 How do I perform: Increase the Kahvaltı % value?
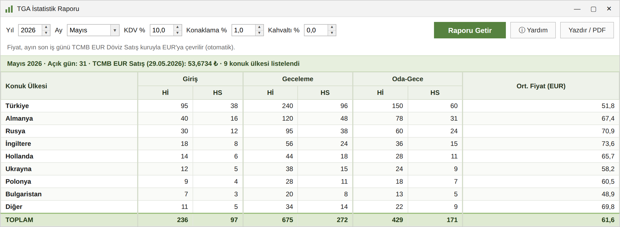click(x=332, y=27)
